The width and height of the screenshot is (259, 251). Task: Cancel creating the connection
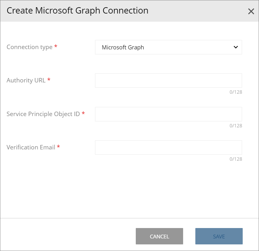coord(159,236)
